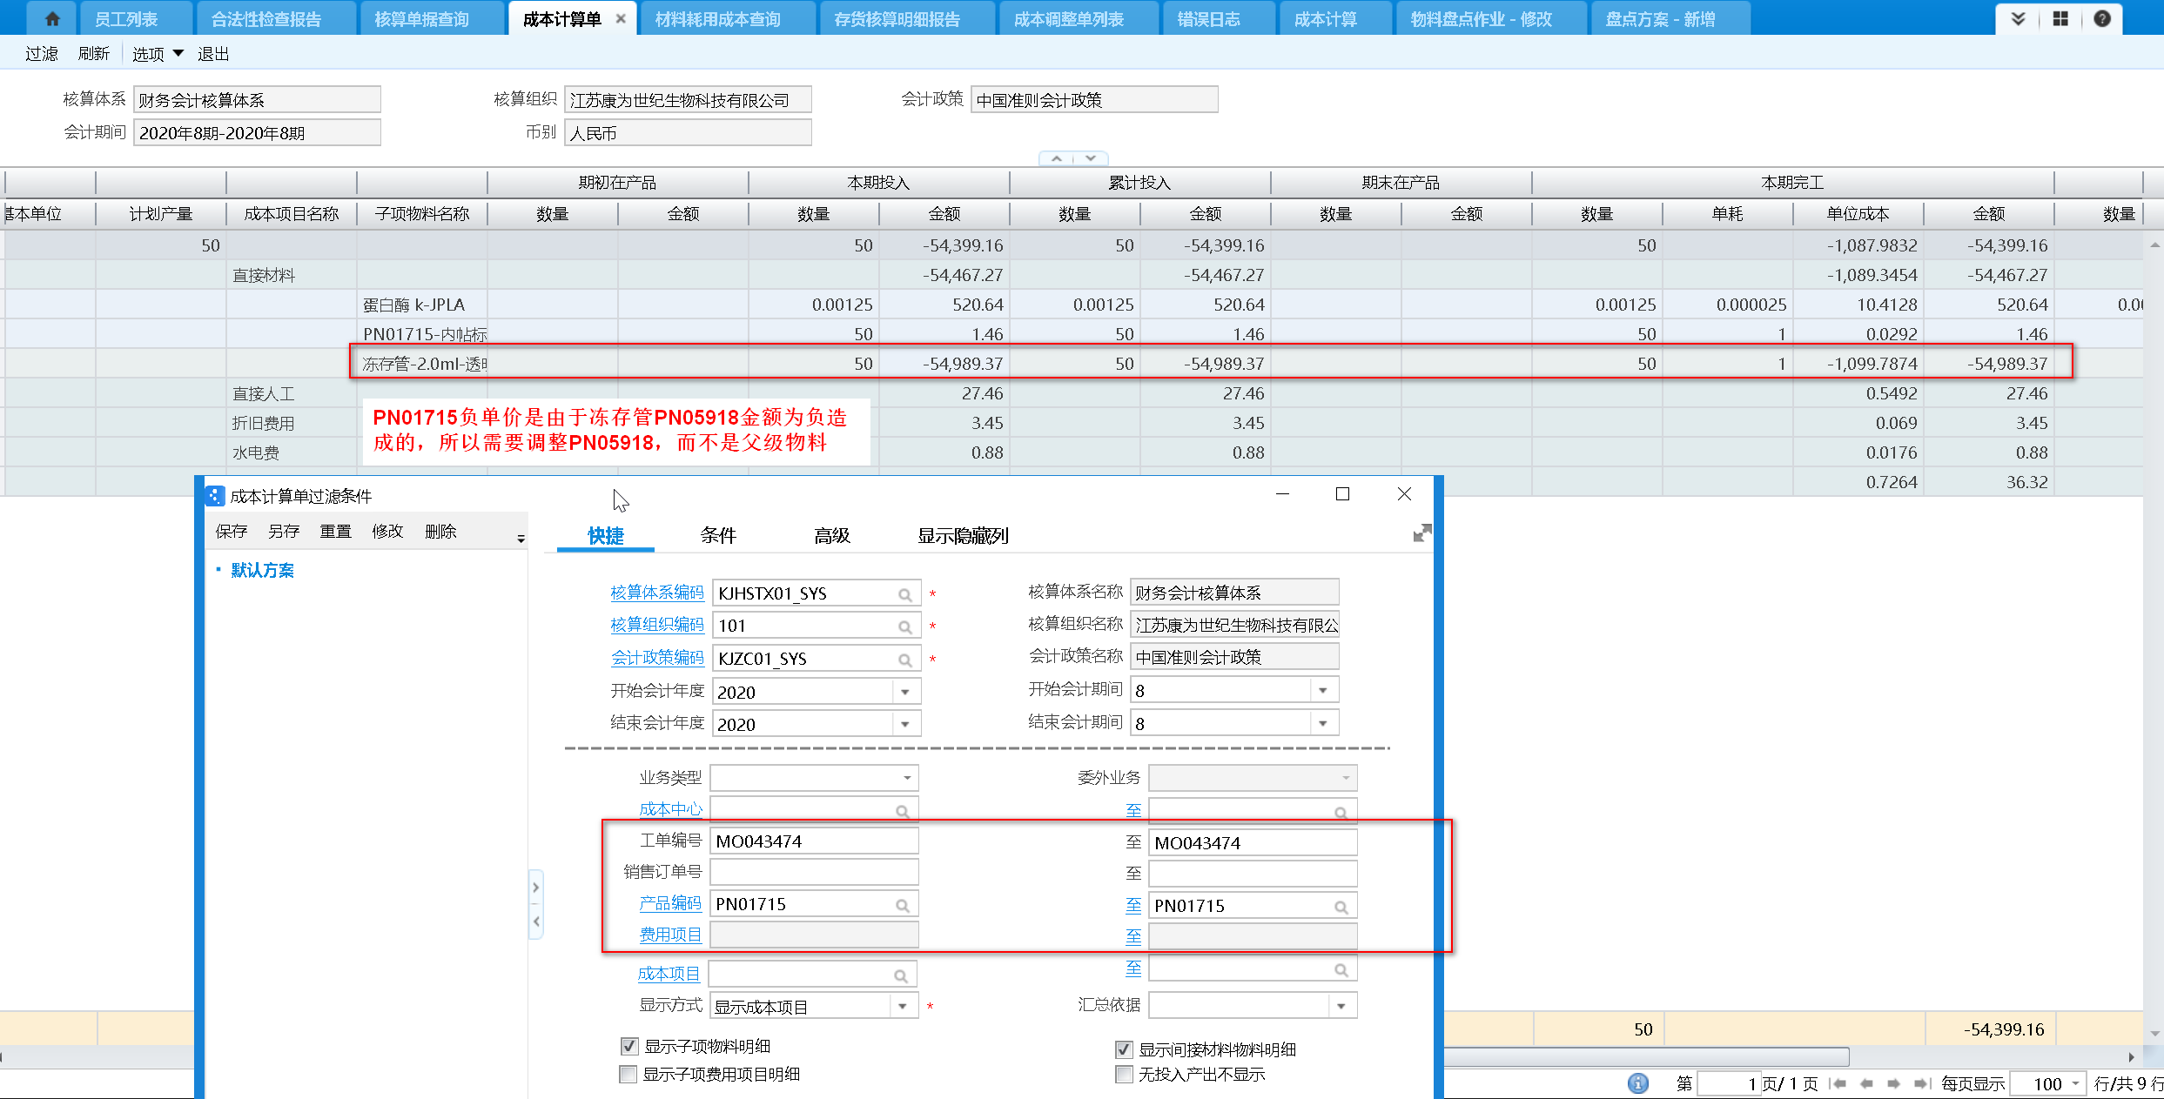The height and width of the screenshot is (1099, 2164).
Task: Open the grid apps icon
Action: 2060,18
